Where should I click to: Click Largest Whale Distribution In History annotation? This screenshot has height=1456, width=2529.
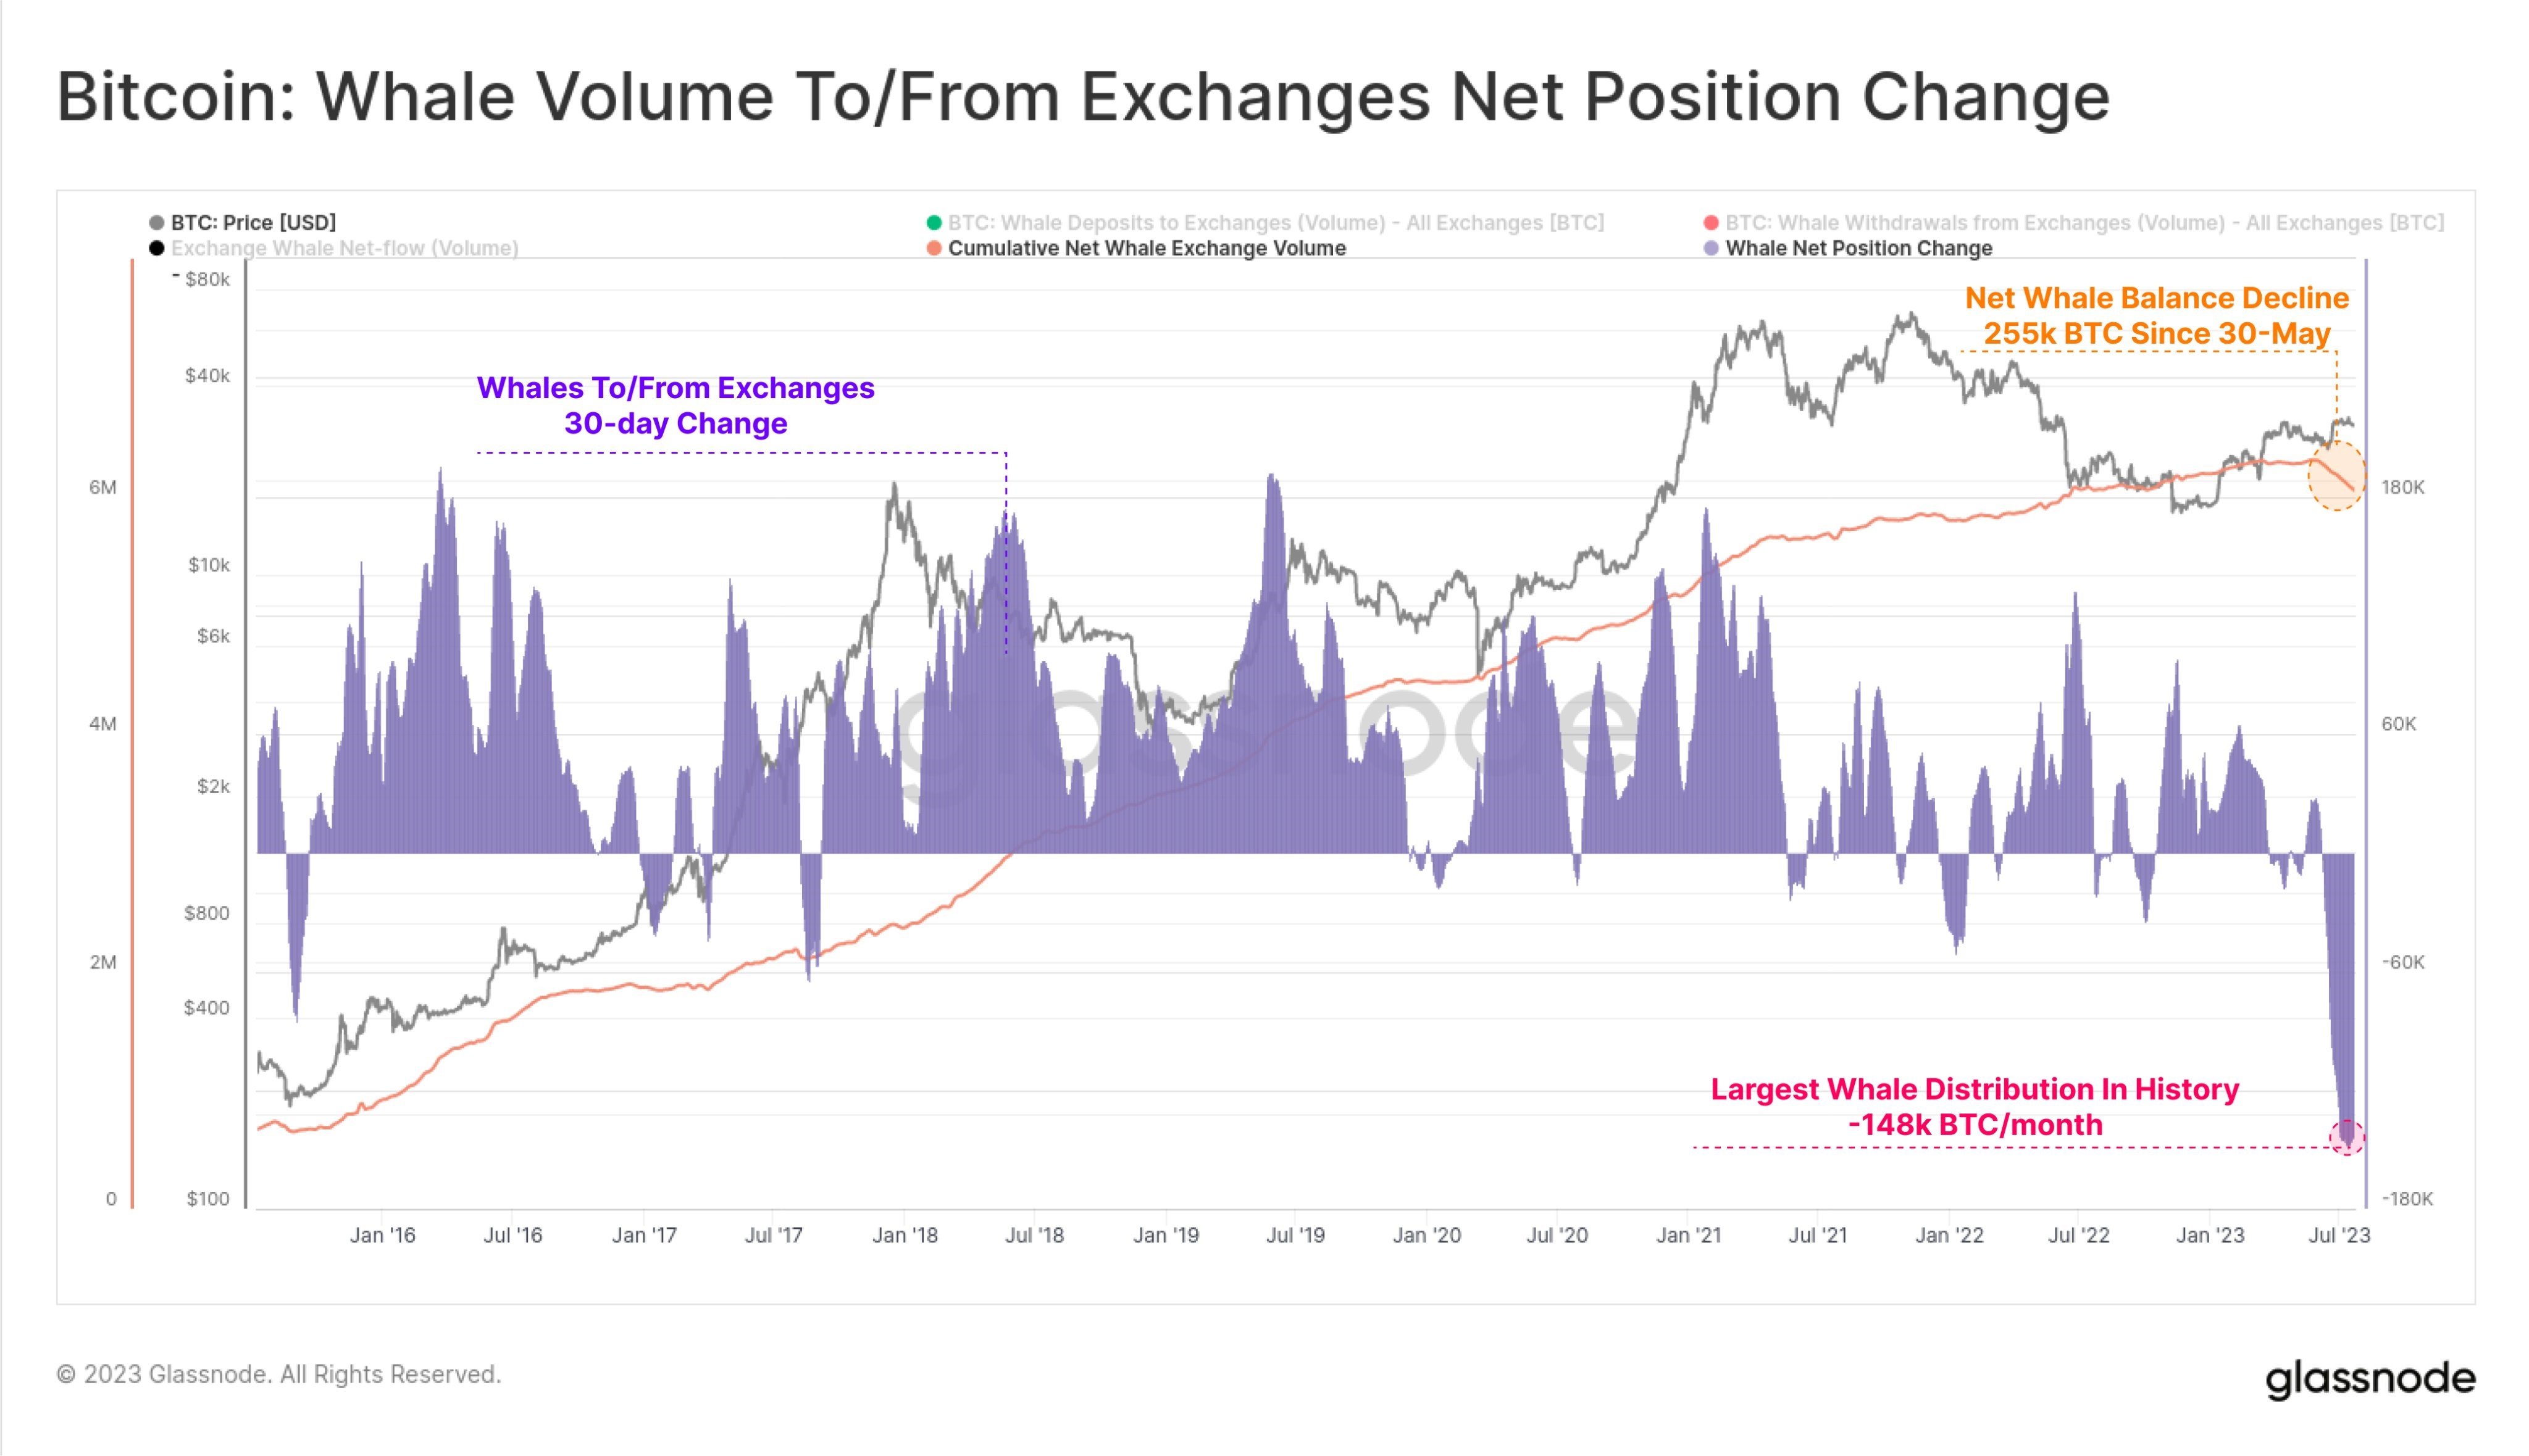1975,1106
